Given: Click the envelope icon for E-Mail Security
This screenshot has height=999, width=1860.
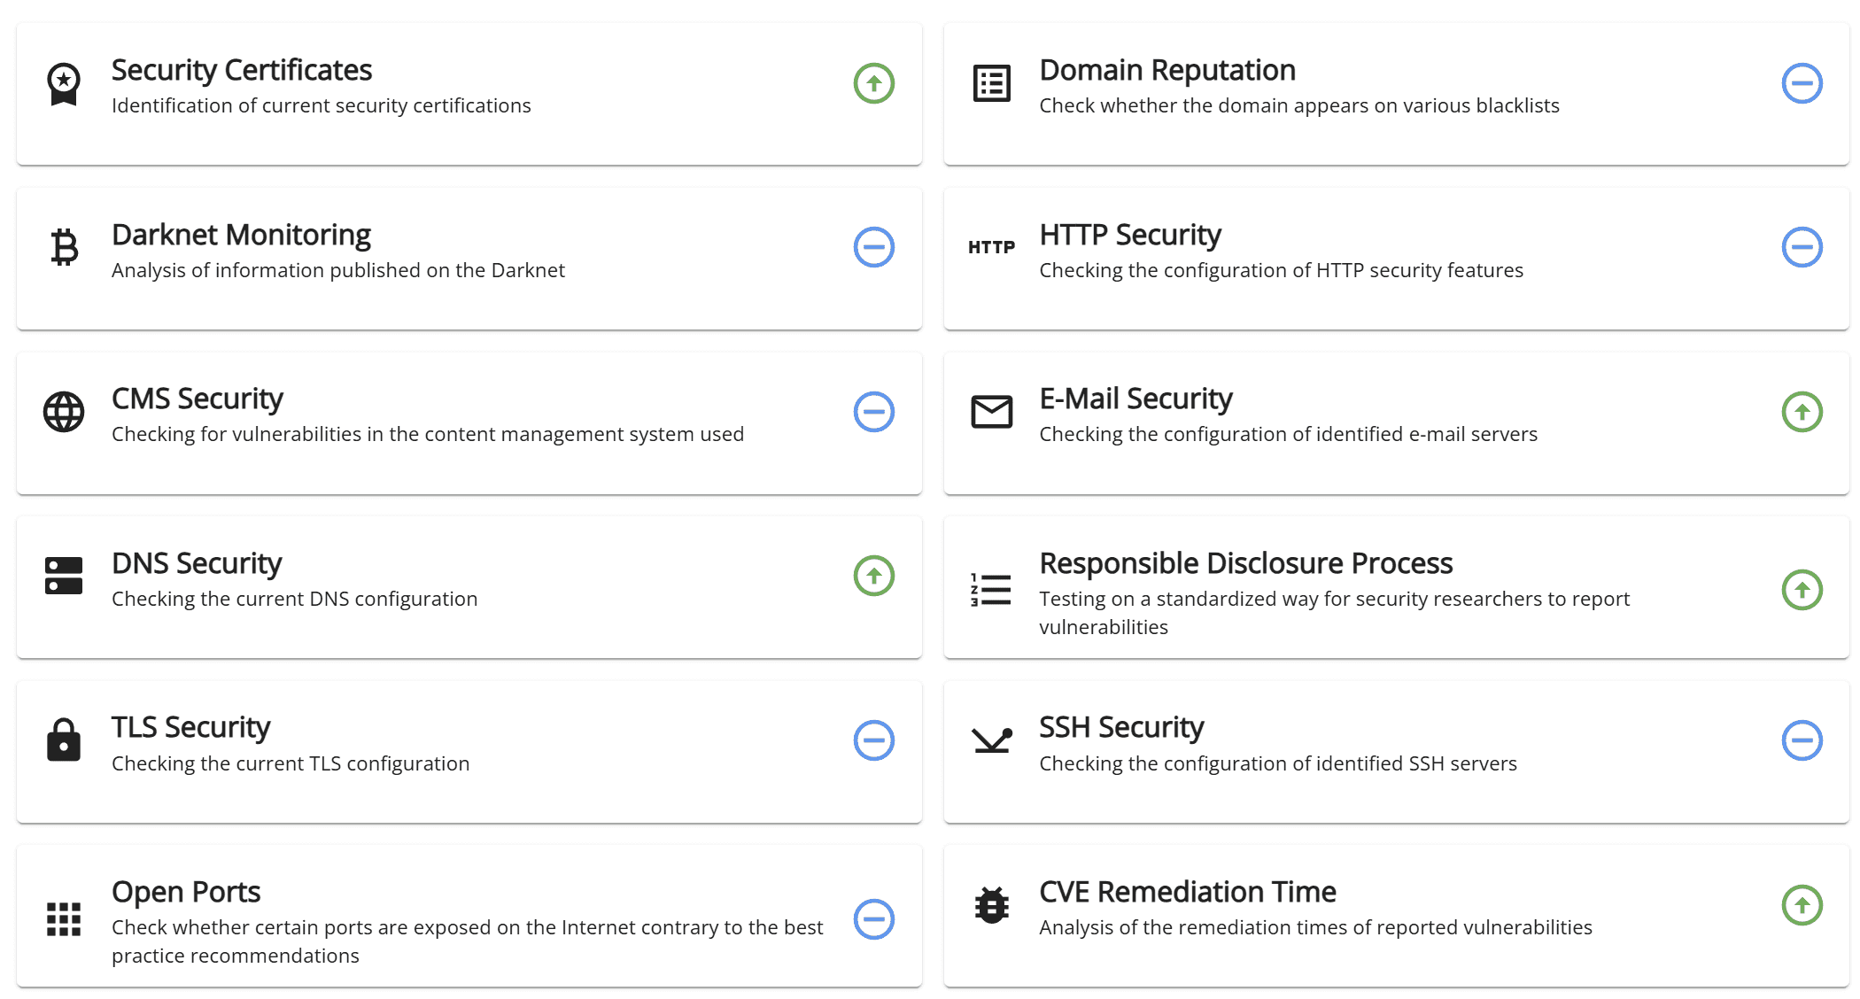Looking at the screenshot, I should point(991,412).
